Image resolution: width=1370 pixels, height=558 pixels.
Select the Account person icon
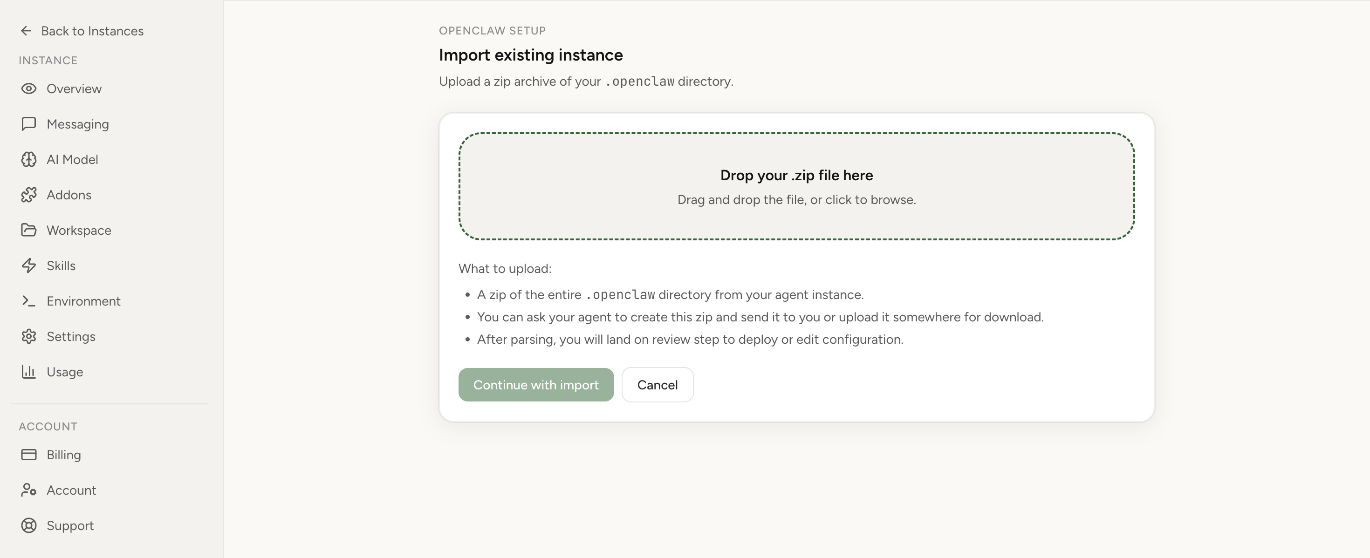pyautogui.click(x=29, y=490)
